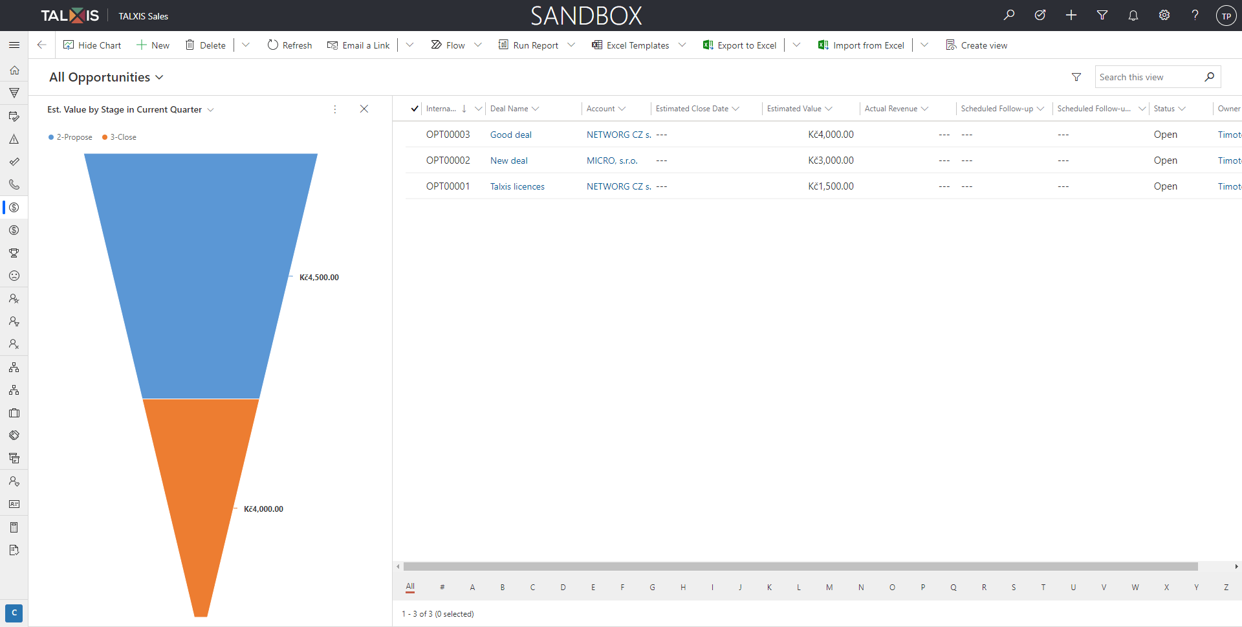Toggle the 2-Propose legend series
1242x627 pixels.
[x=71, y=137]
